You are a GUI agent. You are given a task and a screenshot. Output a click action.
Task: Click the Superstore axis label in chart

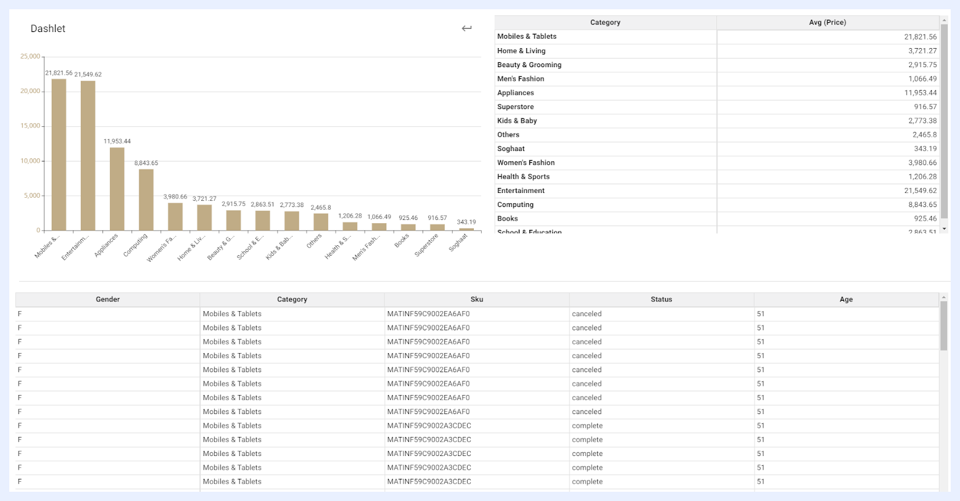tap(426, 245)
